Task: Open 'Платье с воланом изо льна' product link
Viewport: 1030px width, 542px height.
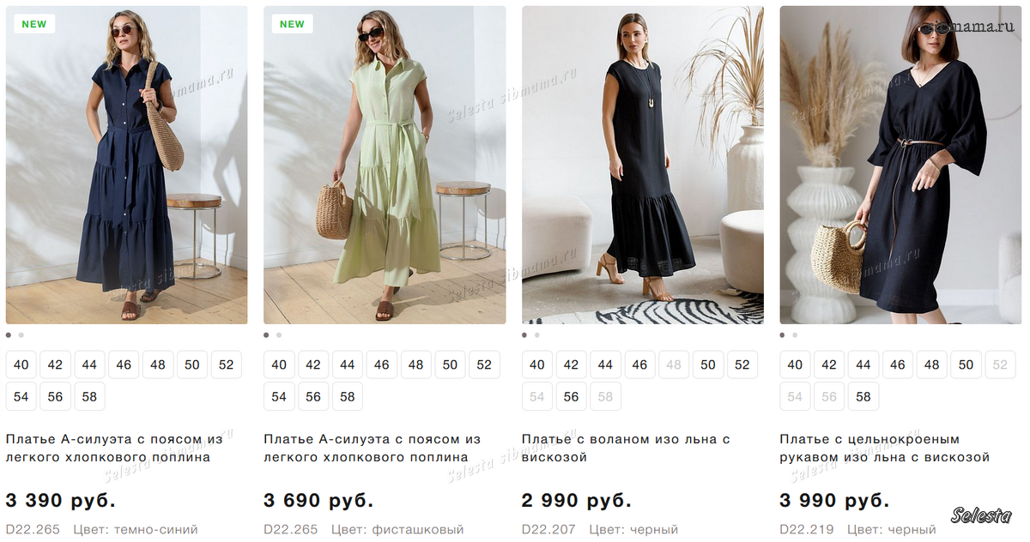Action: pyautogui.click(x=626, y=448)
